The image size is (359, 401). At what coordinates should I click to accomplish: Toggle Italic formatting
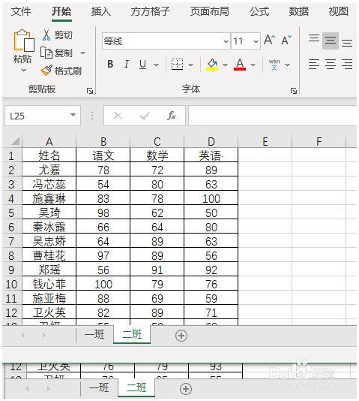[127, 64]
